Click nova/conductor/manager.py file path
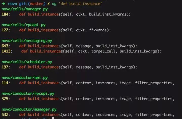182x119 pixels. click(29, 109)
